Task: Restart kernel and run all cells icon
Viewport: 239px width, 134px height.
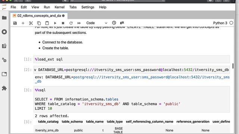Action: pyautogui.click(x=79, y=23)
